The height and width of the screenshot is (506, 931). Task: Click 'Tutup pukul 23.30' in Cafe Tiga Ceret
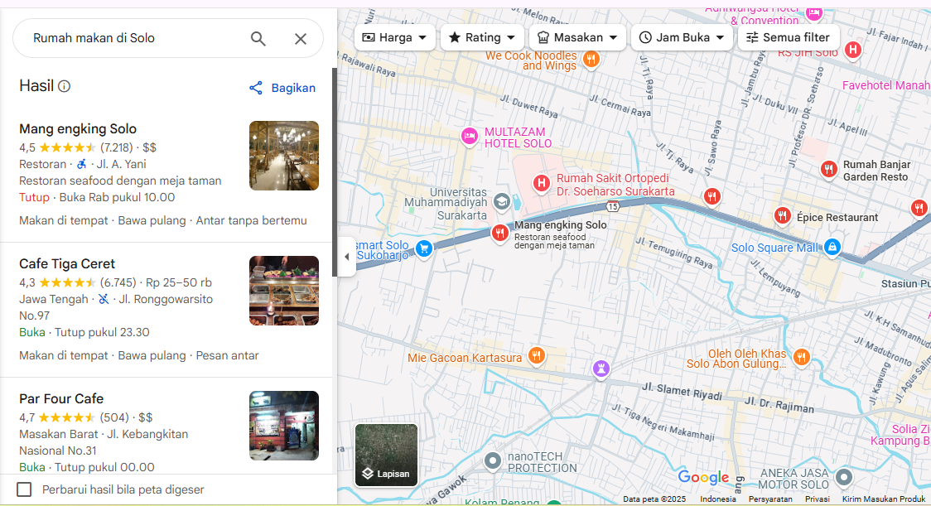102,332
